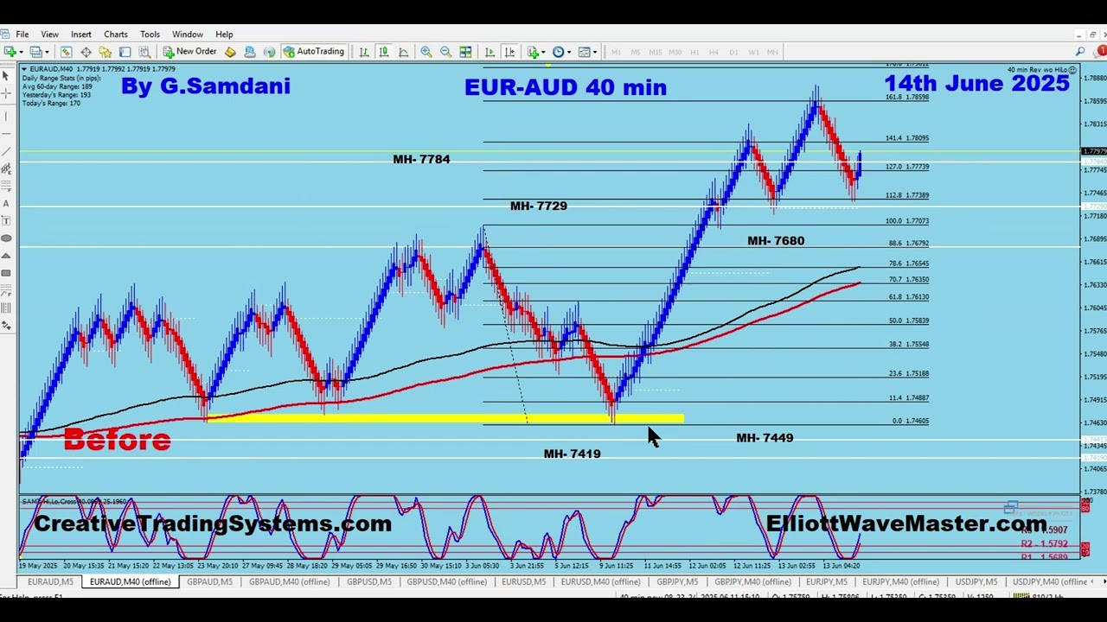Switch to line chart icon

(404, 52)
